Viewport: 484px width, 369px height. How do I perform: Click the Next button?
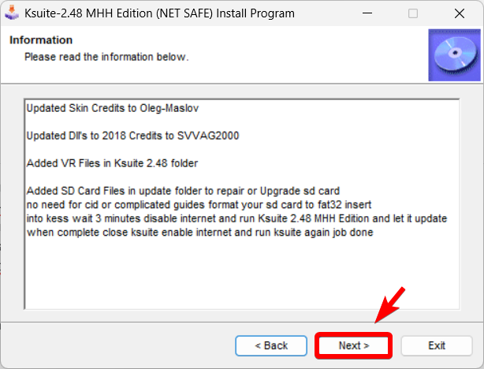coord(353,345)
